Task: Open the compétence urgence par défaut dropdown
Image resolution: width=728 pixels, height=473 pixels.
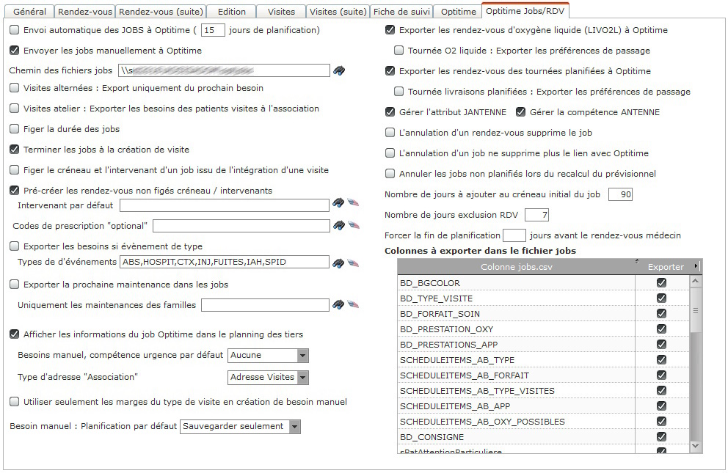Action: [302, 356]
